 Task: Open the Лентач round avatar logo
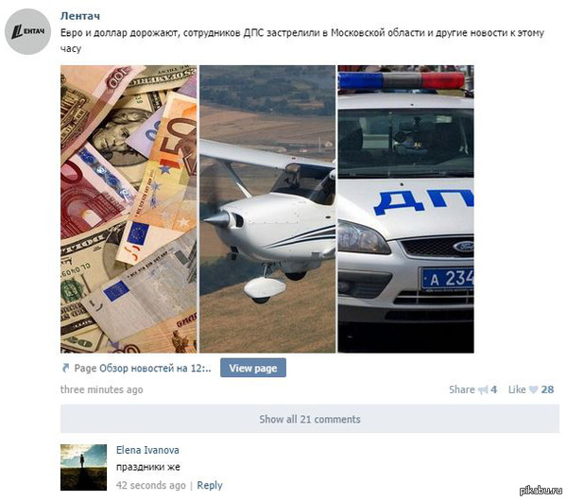(27, 31)
